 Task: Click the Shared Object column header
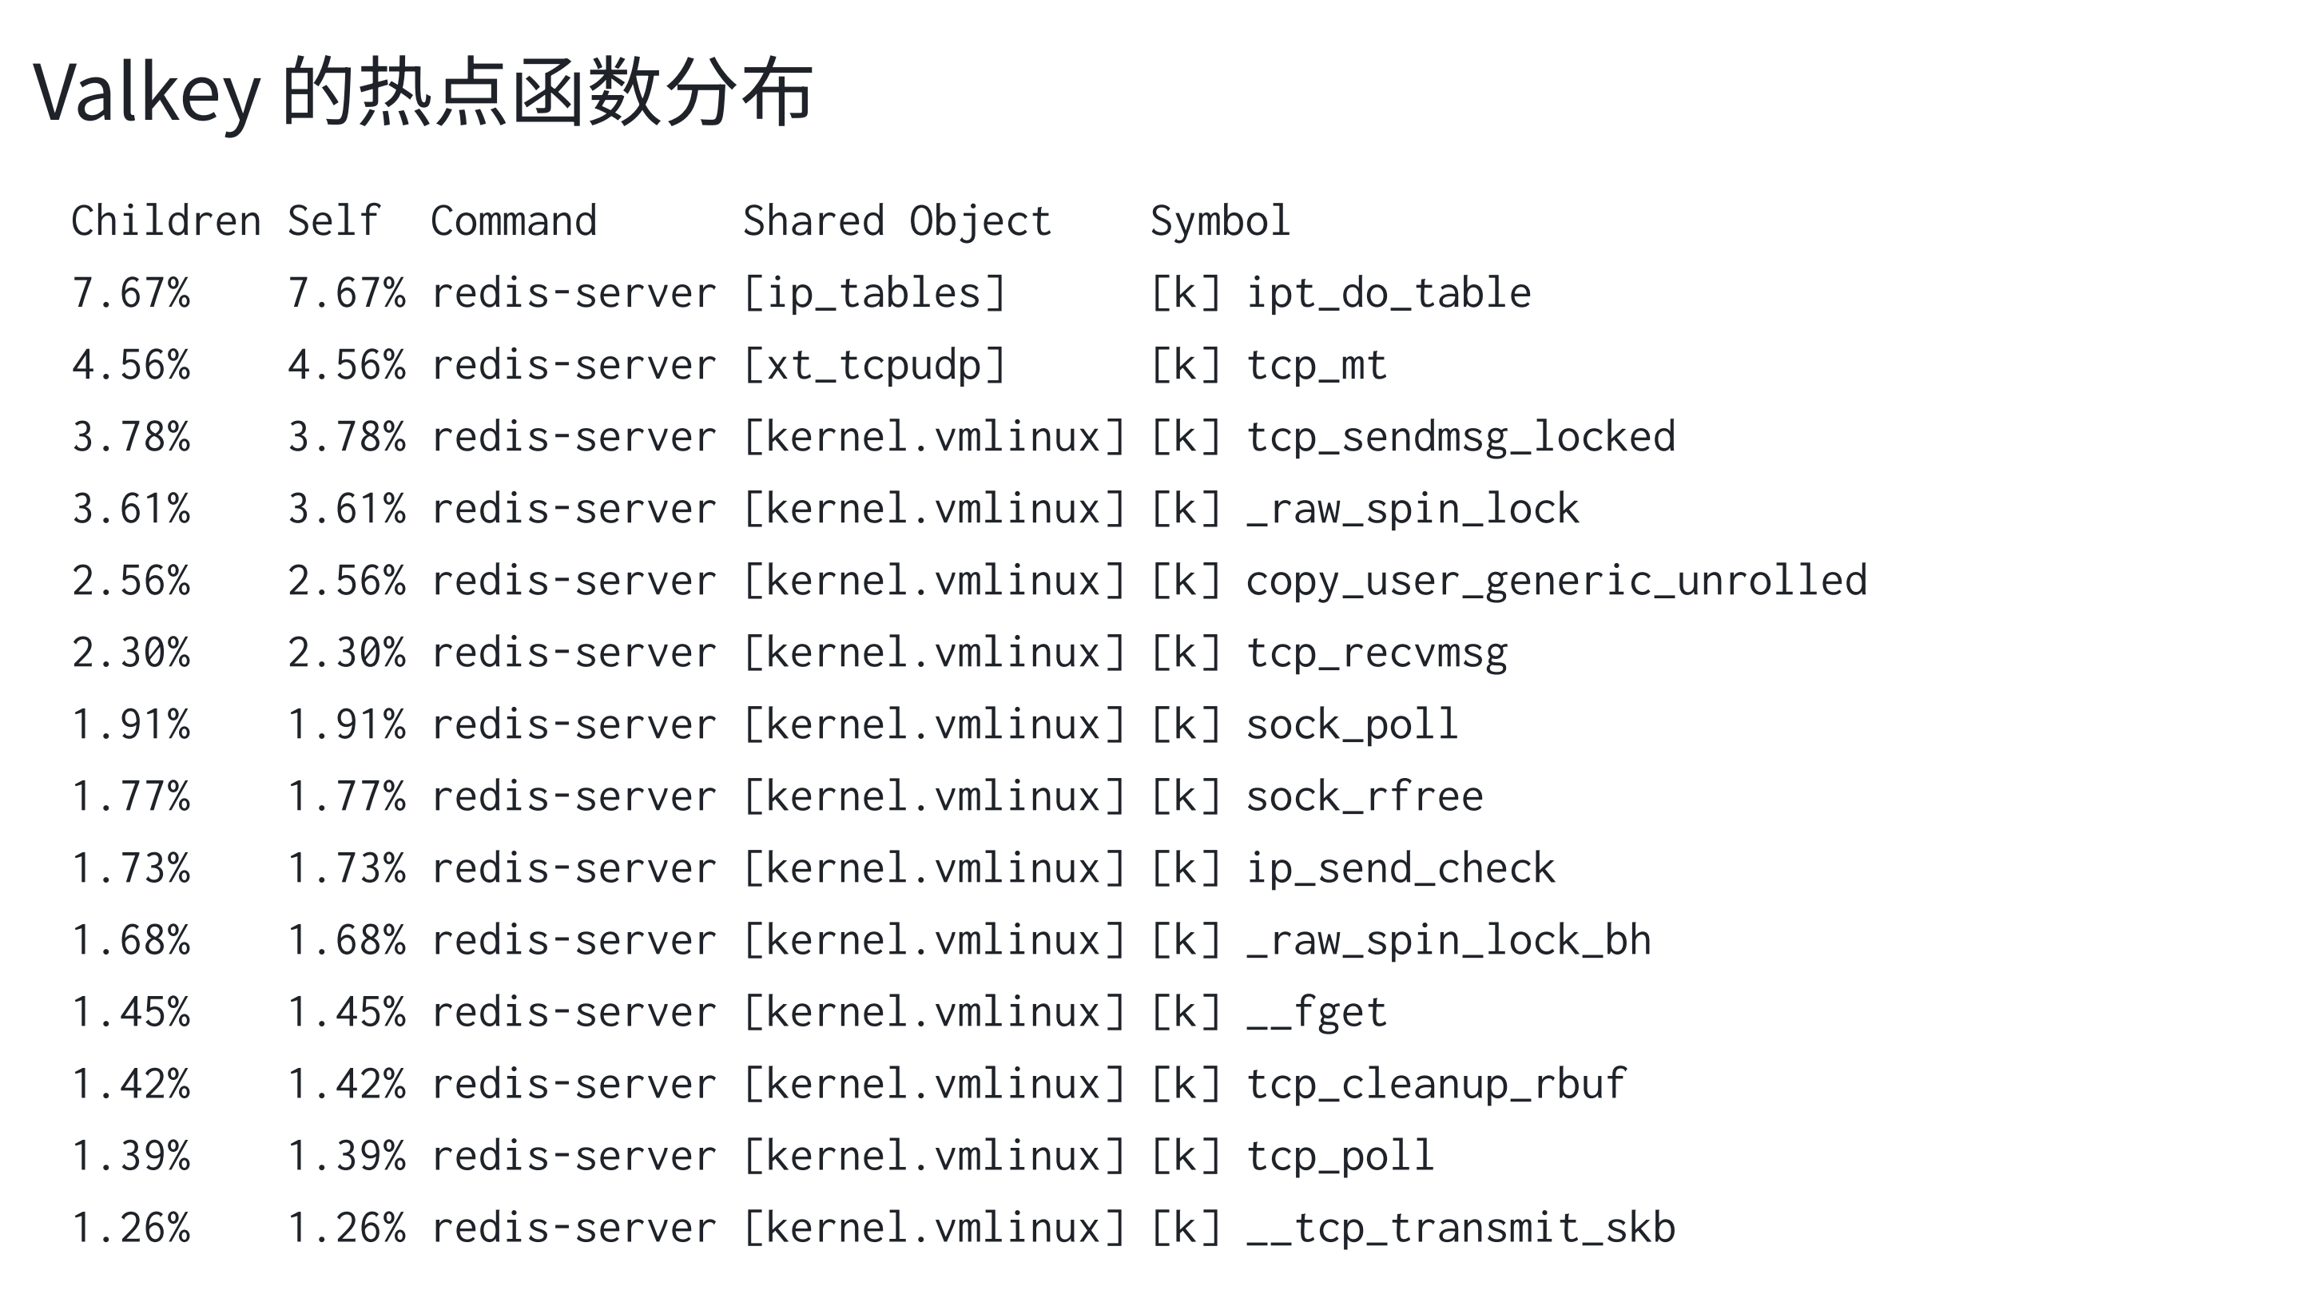[x=896, y=220]
